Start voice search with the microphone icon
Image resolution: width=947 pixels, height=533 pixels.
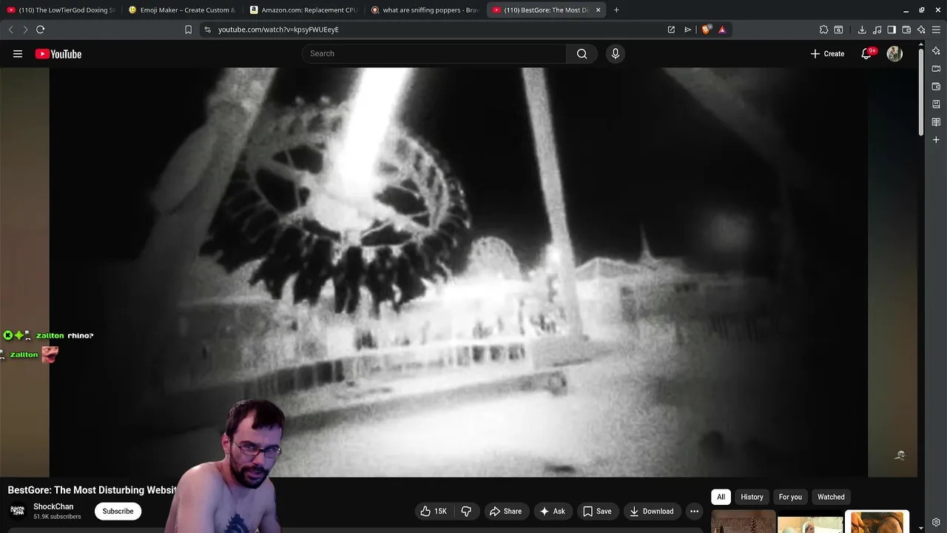click(x=615, y=54)
